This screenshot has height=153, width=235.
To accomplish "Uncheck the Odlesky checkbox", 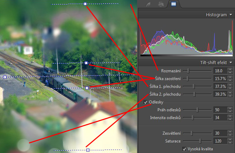I will click(x=146, y=102).
